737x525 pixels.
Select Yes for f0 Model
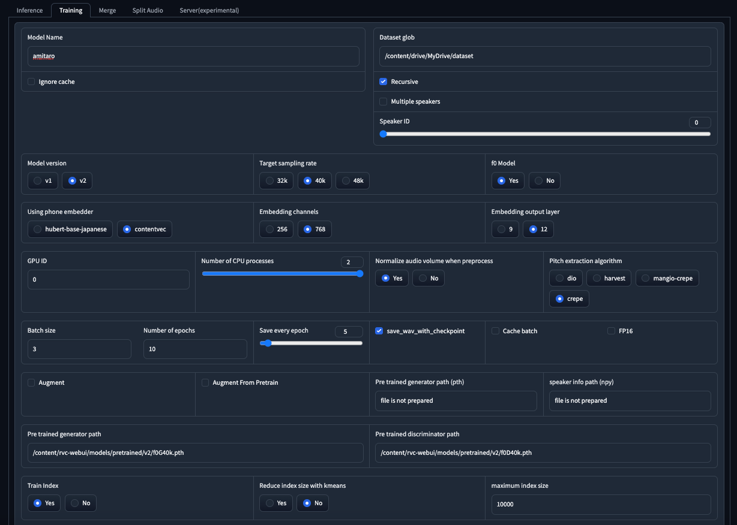point(508,180)
